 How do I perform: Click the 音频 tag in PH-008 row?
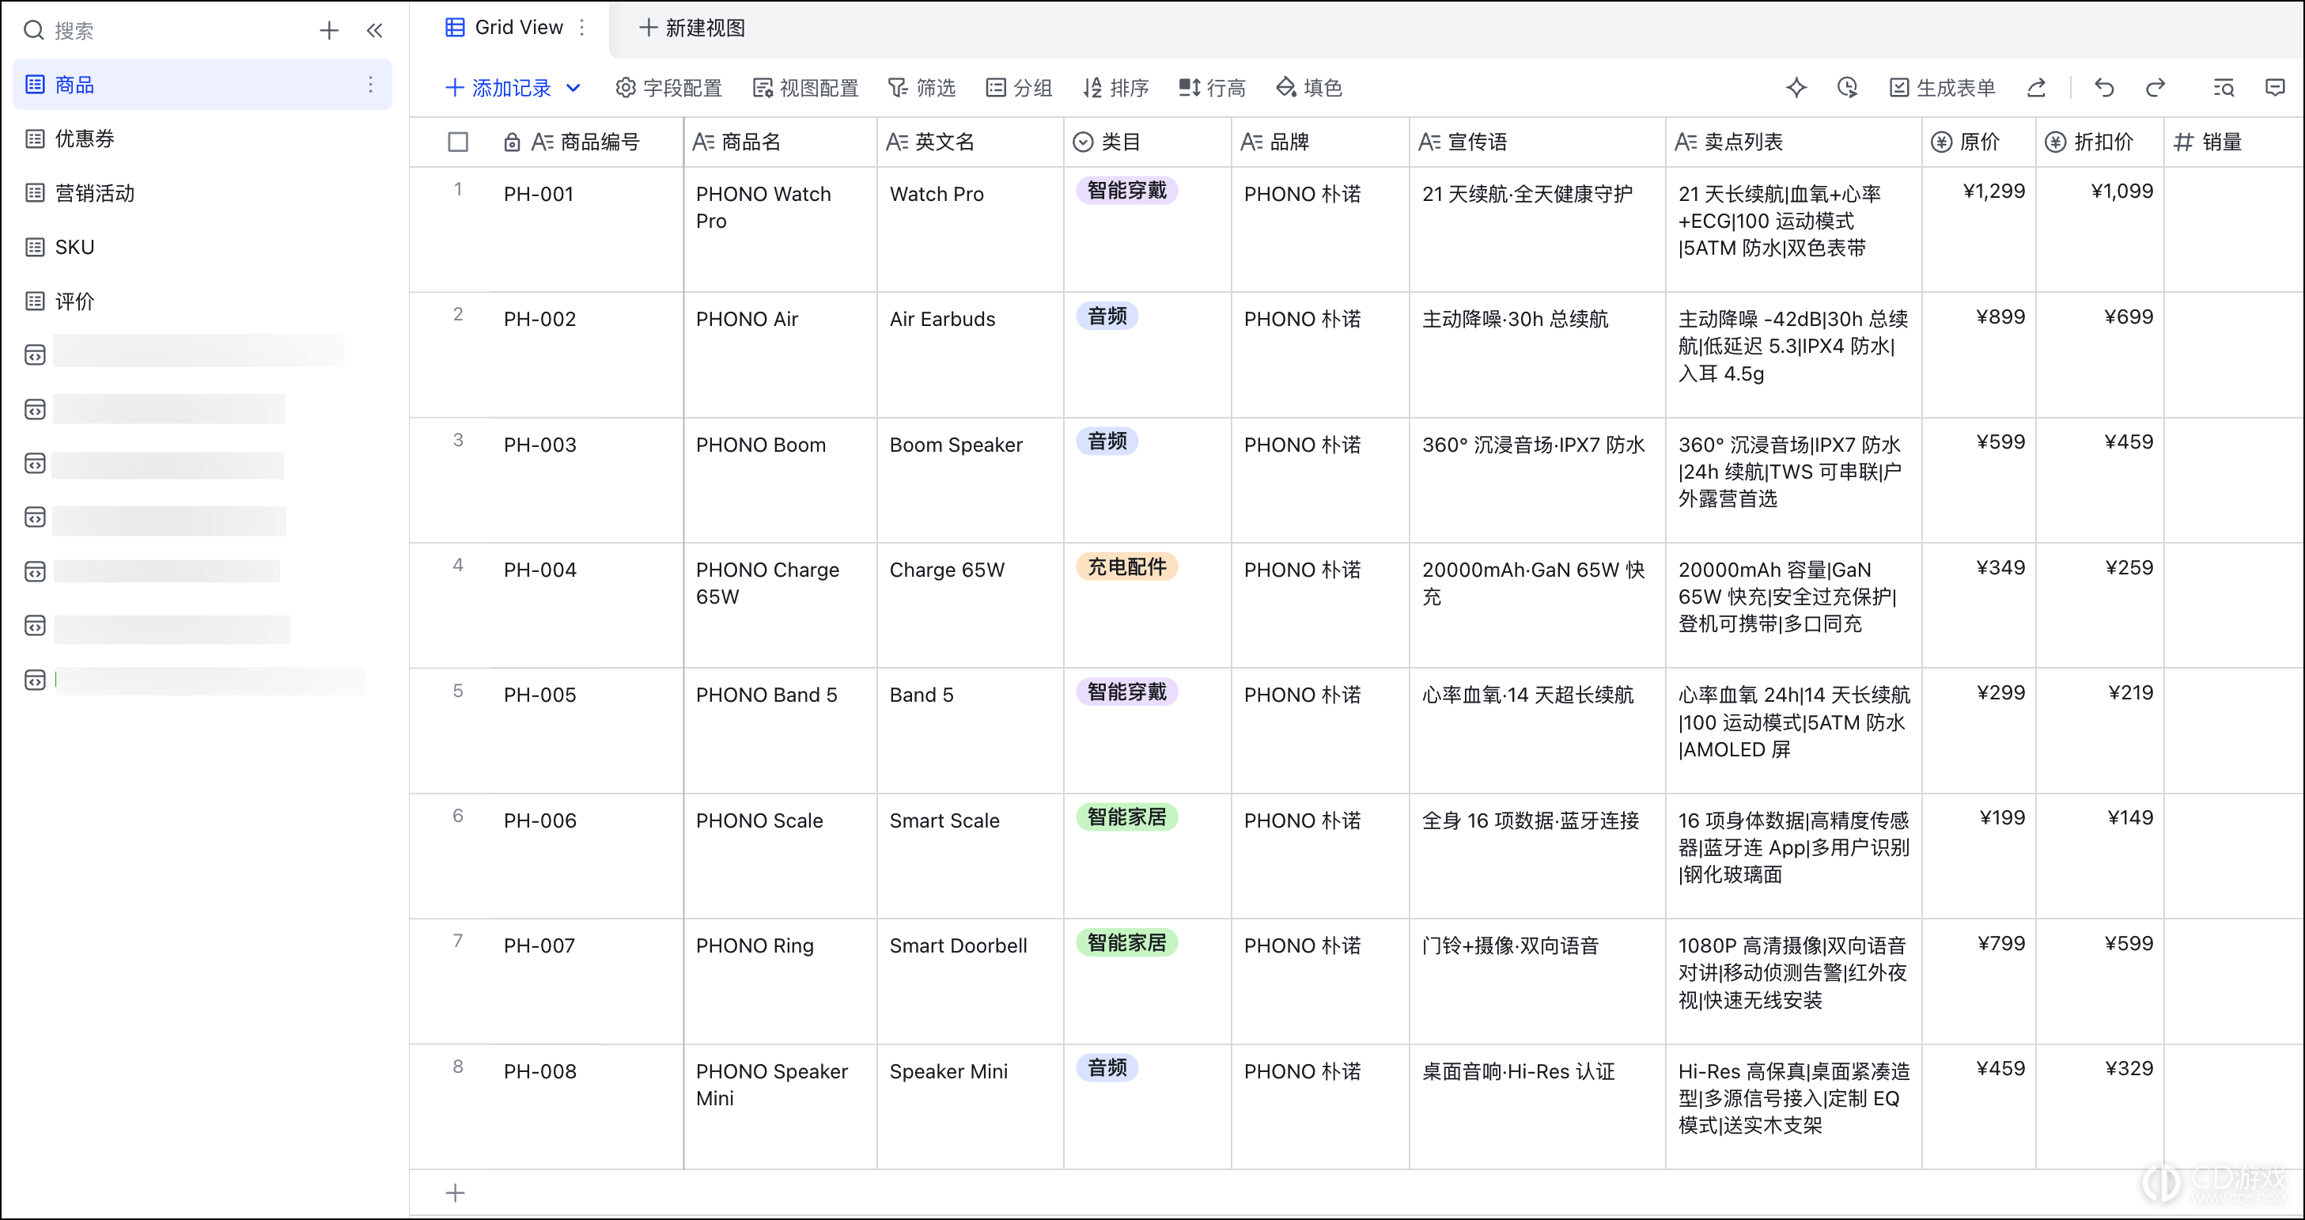coord(1107,1068)
